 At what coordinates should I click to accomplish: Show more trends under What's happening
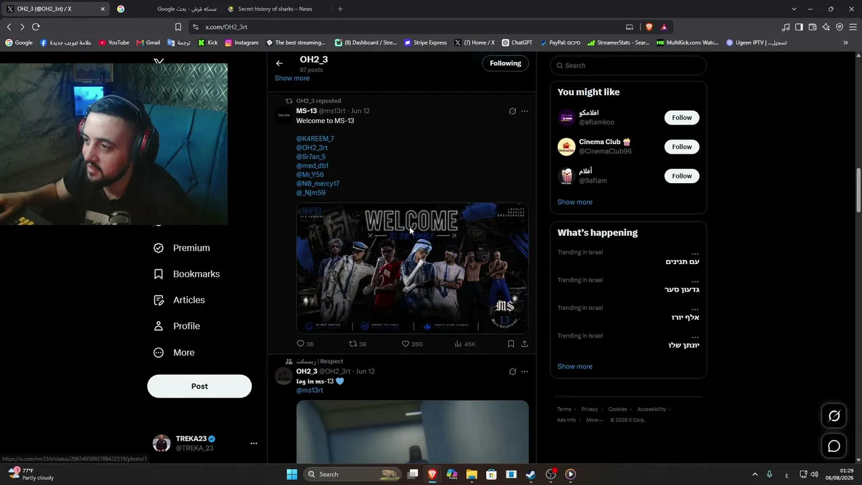coord(575,366)
